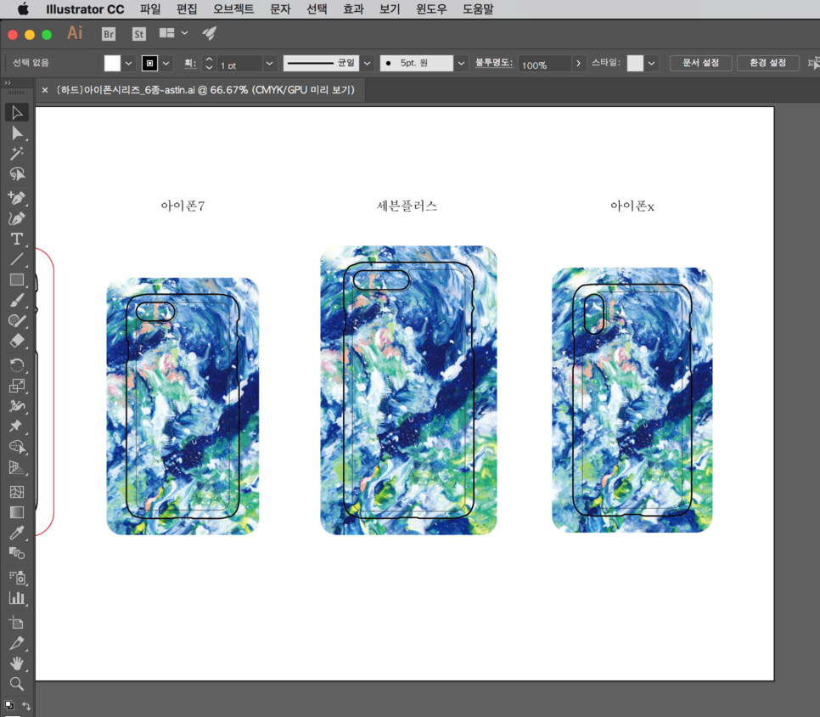This screenshot has width=820, height=717.
Task: Swap fill and stroke colors
Action: [x=26, y=705]
